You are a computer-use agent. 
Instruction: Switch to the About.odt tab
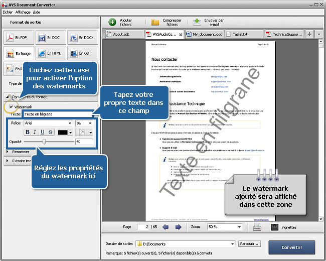pos(124,34)
